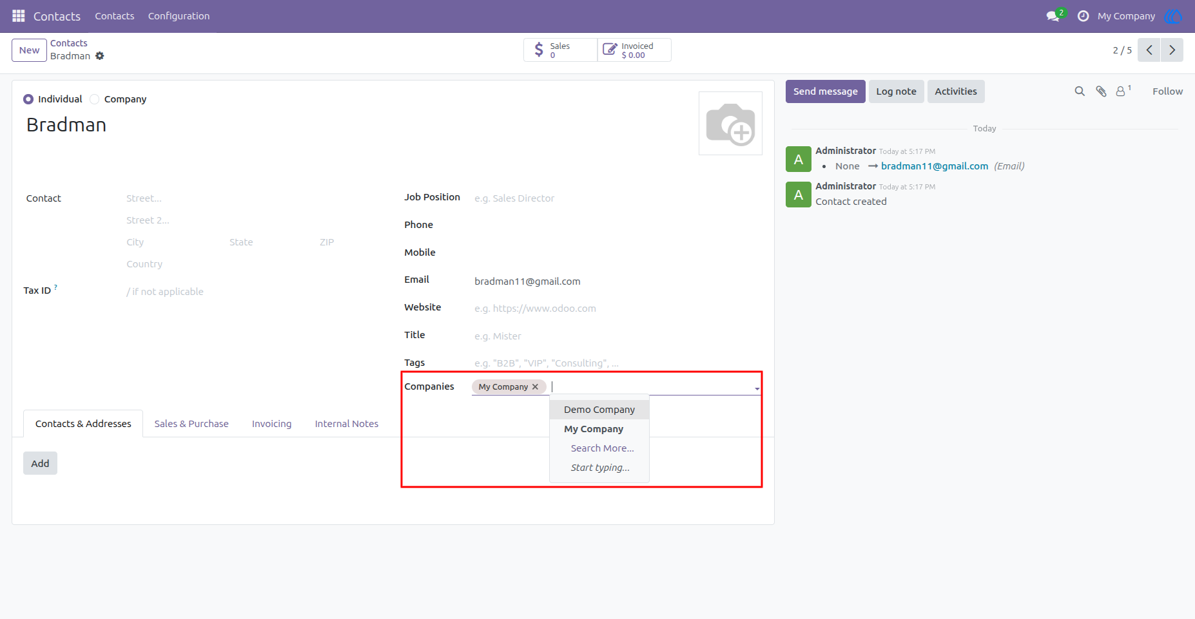The width and height of the screenshot is (1195, 619).
Task: Search messages with the magnifier icon
Action: (x=1080, y=91)
